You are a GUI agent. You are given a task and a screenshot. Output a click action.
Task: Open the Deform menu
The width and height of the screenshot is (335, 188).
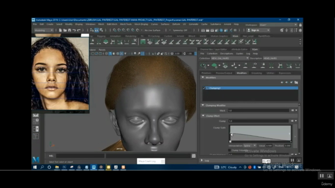click(x=176, y=25)
